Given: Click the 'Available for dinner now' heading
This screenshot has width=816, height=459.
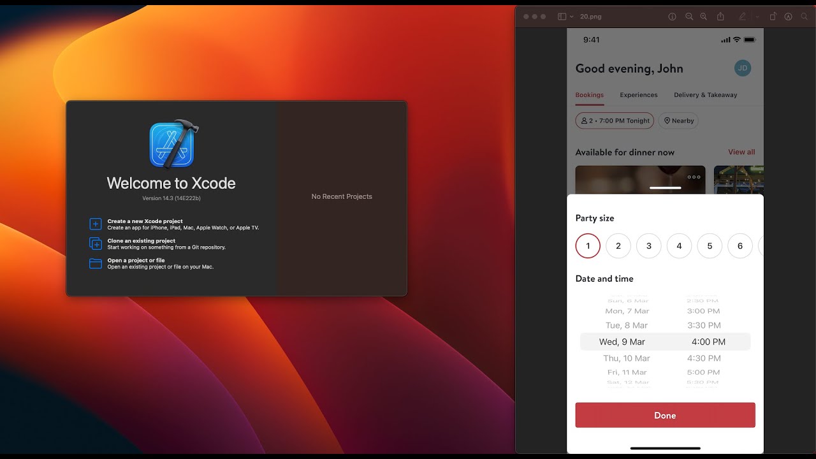Looking at the screenshot, I should [625, 152].
